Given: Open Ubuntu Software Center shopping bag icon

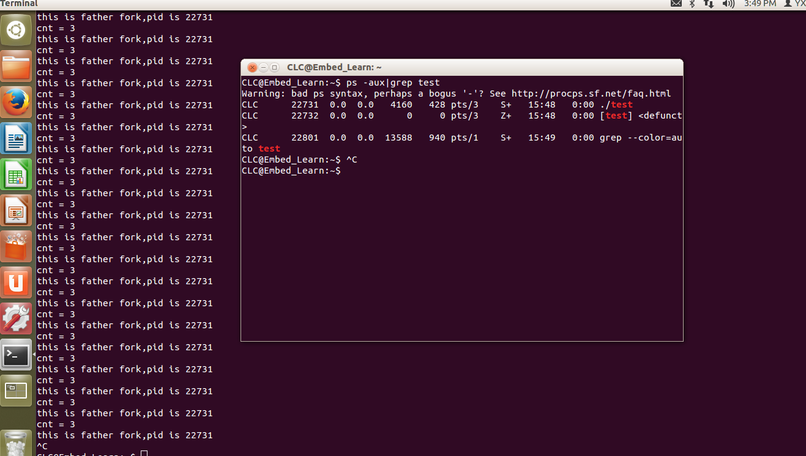Looking at the screenshot, I should (x=16, y=246).
